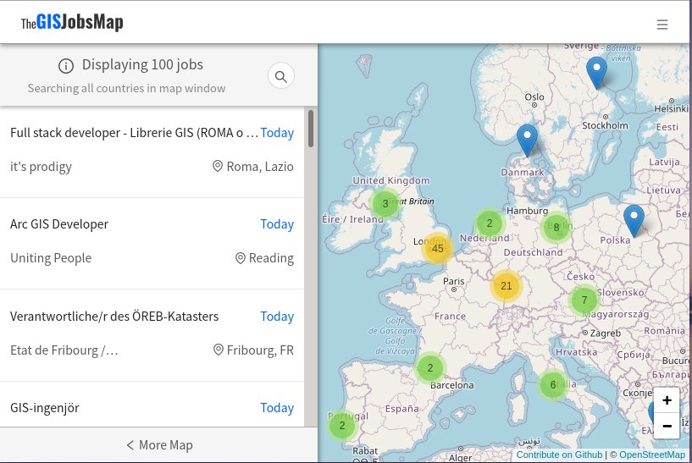
Task: Open the Berlin cluster of 8 jobs
Action: (556, 228)
